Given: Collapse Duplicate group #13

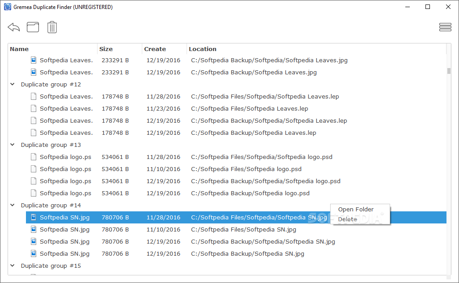Looking at the screenshot, I should (x=13, y=145).
